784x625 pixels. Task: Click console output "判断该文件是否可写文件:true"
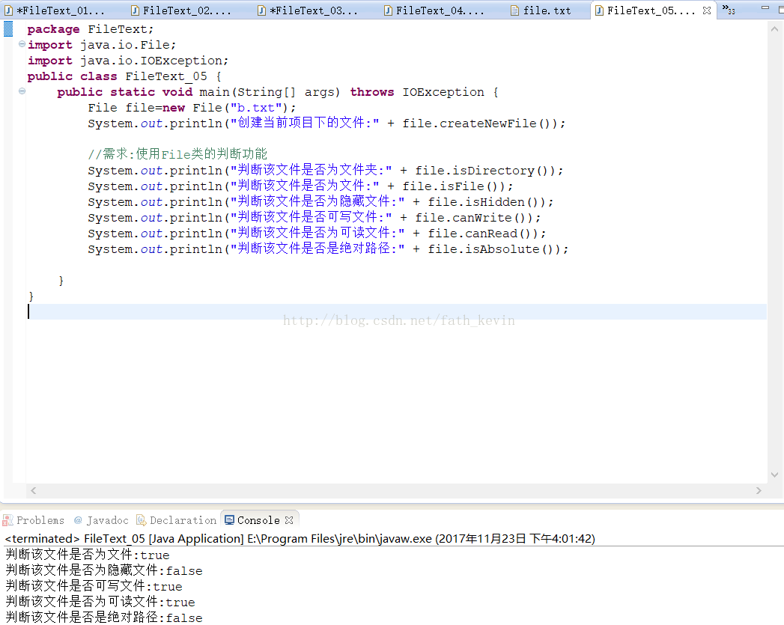pyautogui.click(x=94, y=586)
